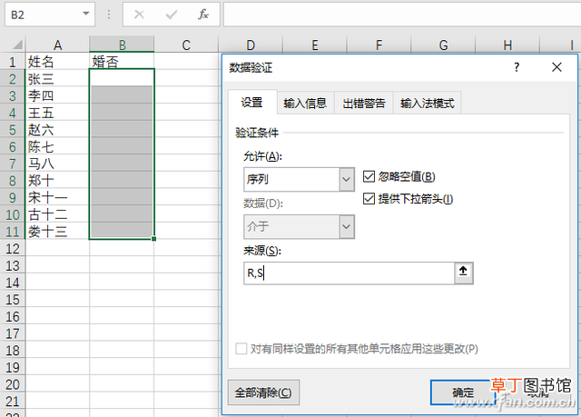This screenshot has height=417, width=581.
Task: Toggle the 忽略空值 checkbox
Action: [x=369, y=176]
